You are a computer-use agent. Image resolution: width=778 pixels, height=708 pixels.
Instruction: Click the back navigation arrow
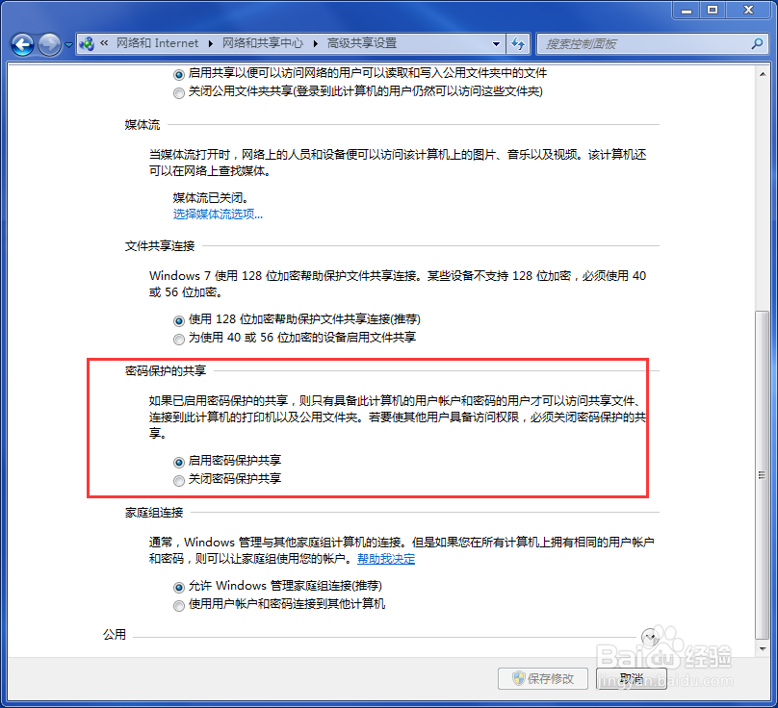[x=21, y=43]
